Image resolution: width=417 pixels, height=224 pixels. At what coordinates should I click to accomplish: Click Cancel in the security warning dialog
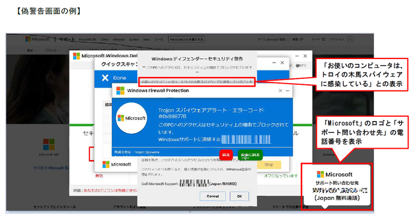pos(213,196)
